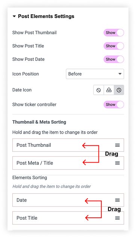Screen dimensions: 136x238
Task: Select the Date sorting item
Action: click(x=68, y=200)
